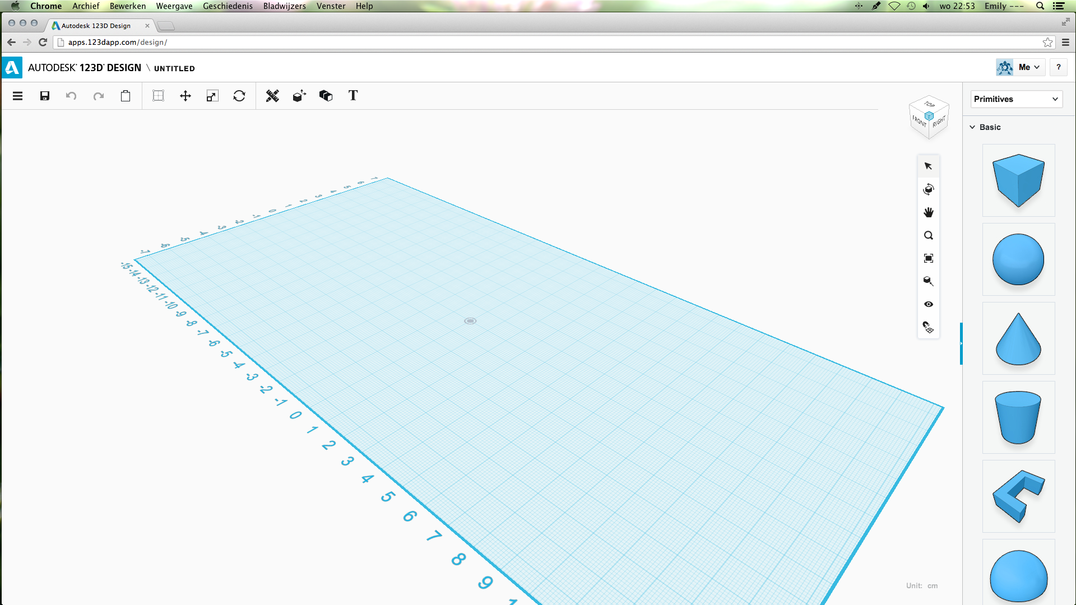Select the sphere primitive thumbnail
The image size is (1076, 605).
[1018, 259]
